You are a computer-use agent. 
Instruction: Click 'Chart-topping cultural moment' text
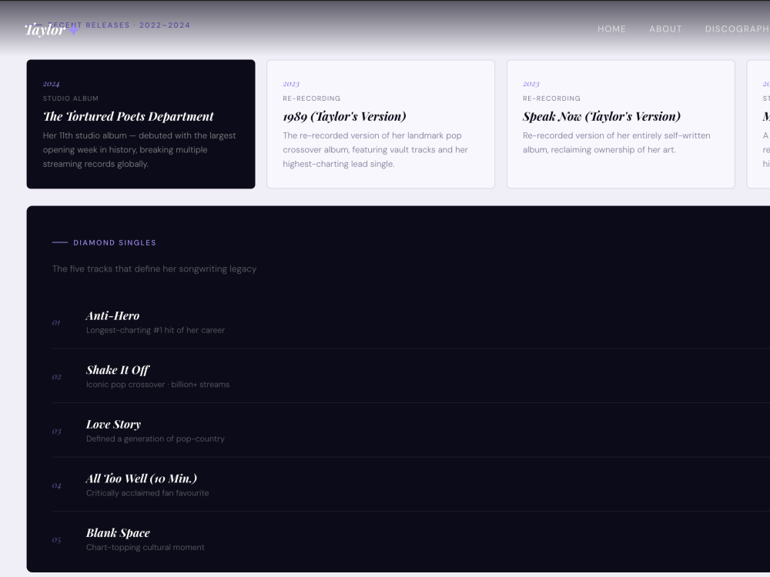(x=146, y=547)
